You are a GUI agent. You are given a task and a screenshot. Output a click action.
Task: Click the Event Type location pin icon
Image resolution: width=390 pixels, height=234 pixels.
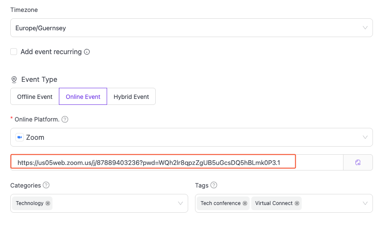coord(14,80)
